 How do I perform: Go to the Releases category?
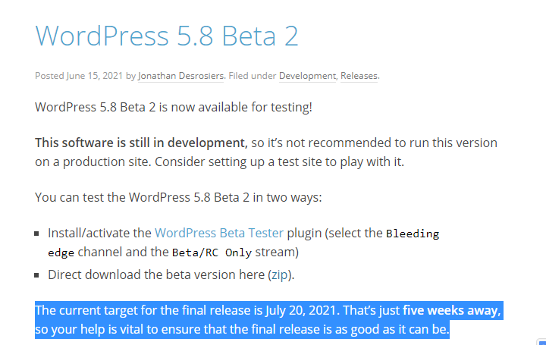[x=359, y=76]
